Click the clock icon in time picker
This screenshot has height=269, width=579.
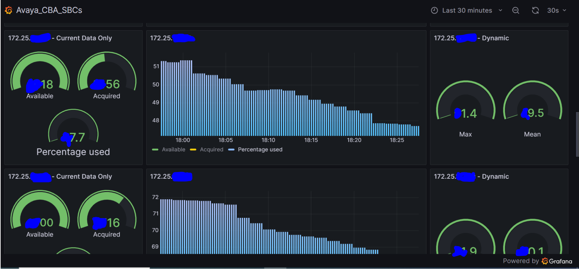(x=434, y=10)
